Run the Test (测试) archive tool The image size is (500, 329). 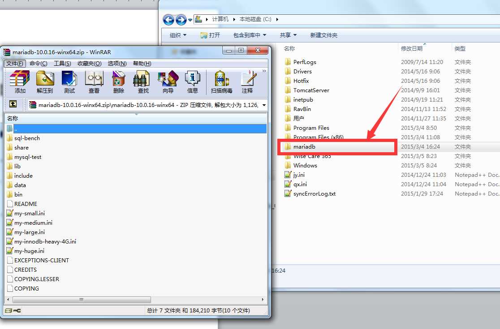[x=69, y=82]
